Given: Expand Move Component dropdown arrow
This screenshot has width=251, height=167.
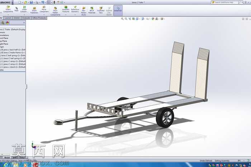Looking at the screenshot, I should pyautogui.click(x=44, y=15).
